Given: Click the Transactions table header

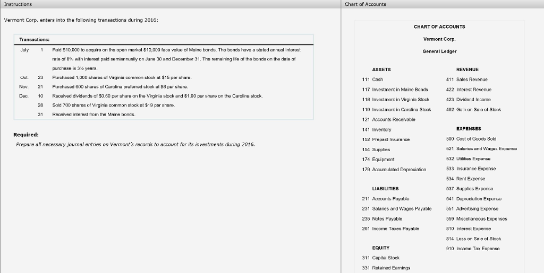Looking at the screenshot, I should [x=164, y=40].
